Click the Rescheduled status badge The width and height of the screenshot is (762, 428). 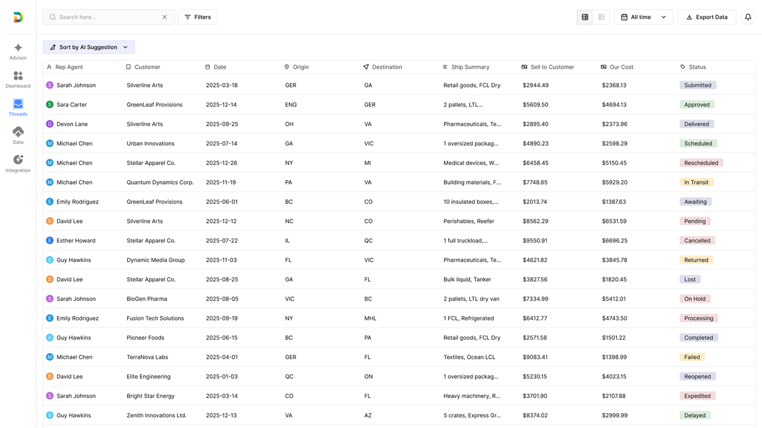[701, 163]
